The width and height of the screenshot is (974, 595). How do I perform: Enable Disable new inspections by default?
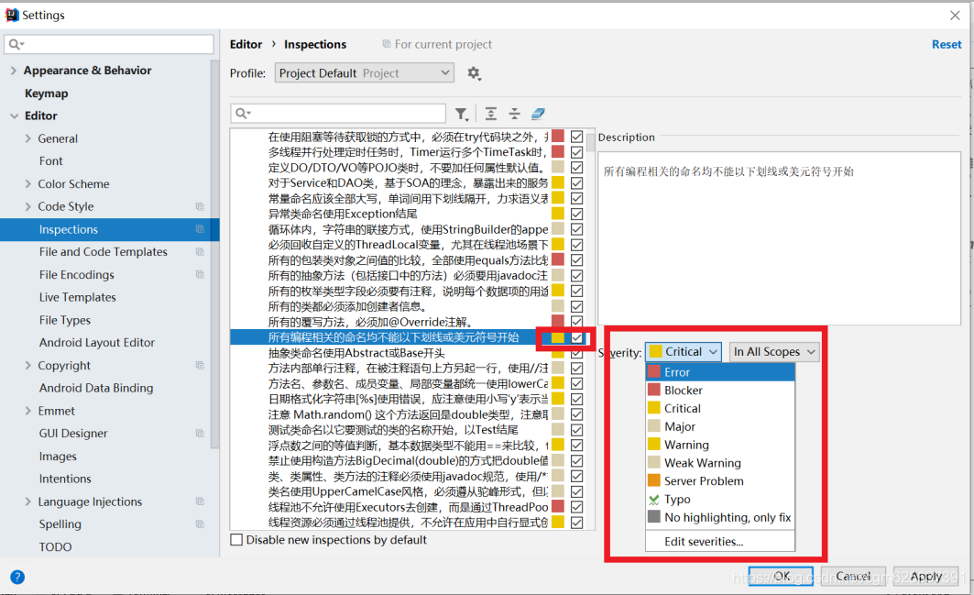[x=235, y=540]
